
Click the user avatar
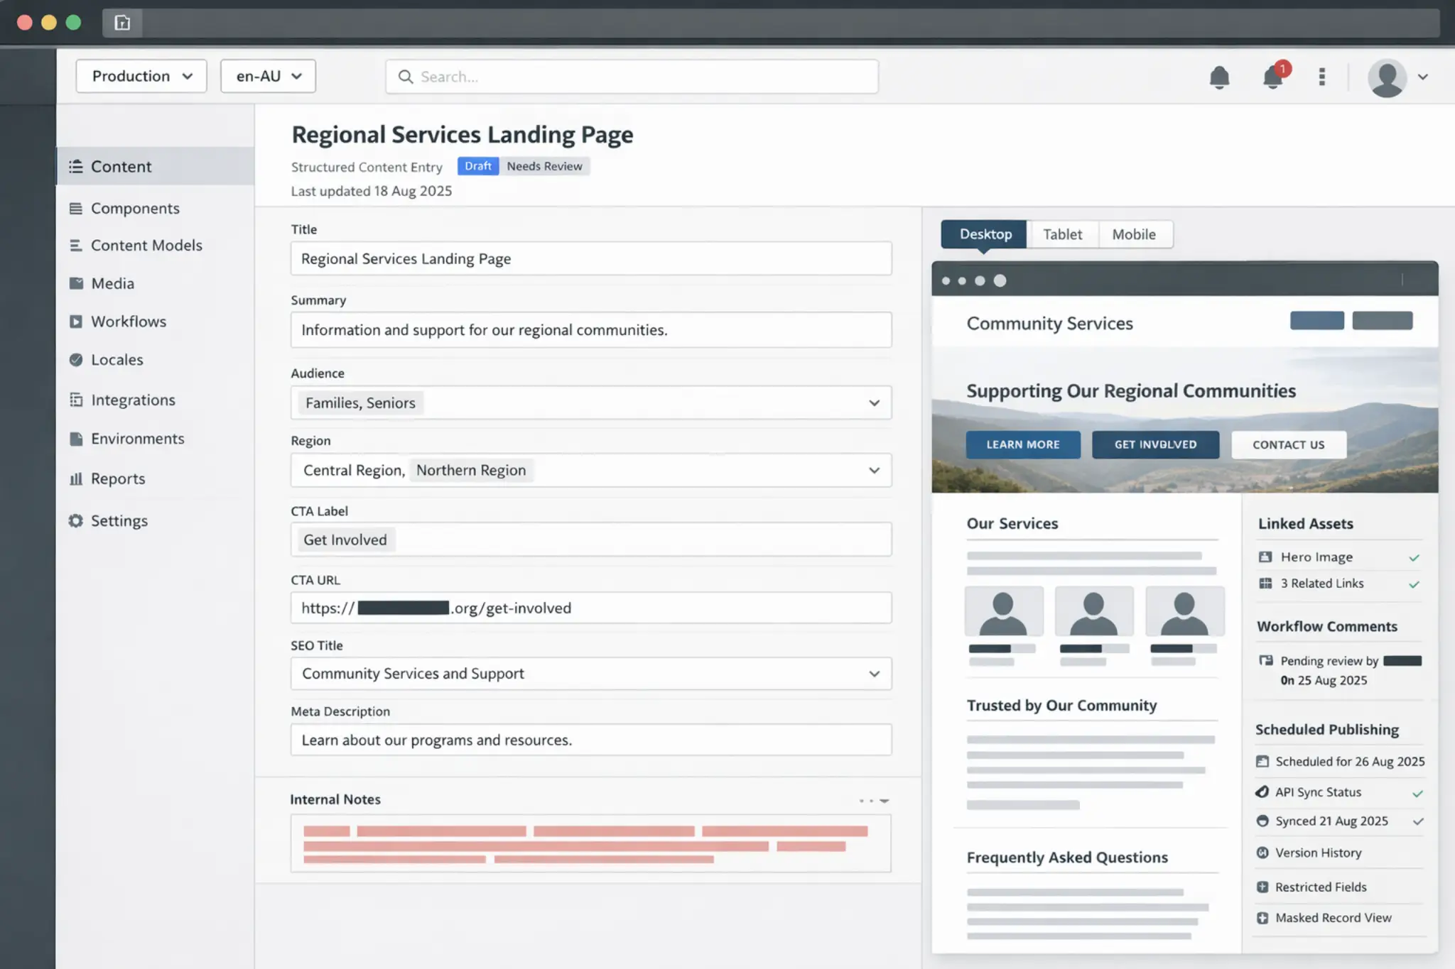tap(1387, 77)
